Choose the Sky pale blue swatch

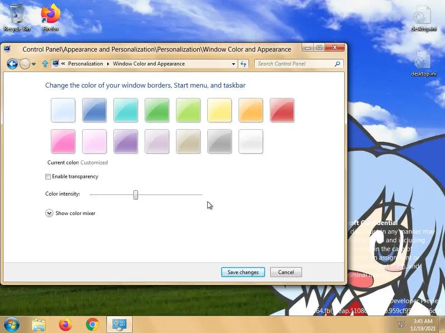click(x=63, y=110)
